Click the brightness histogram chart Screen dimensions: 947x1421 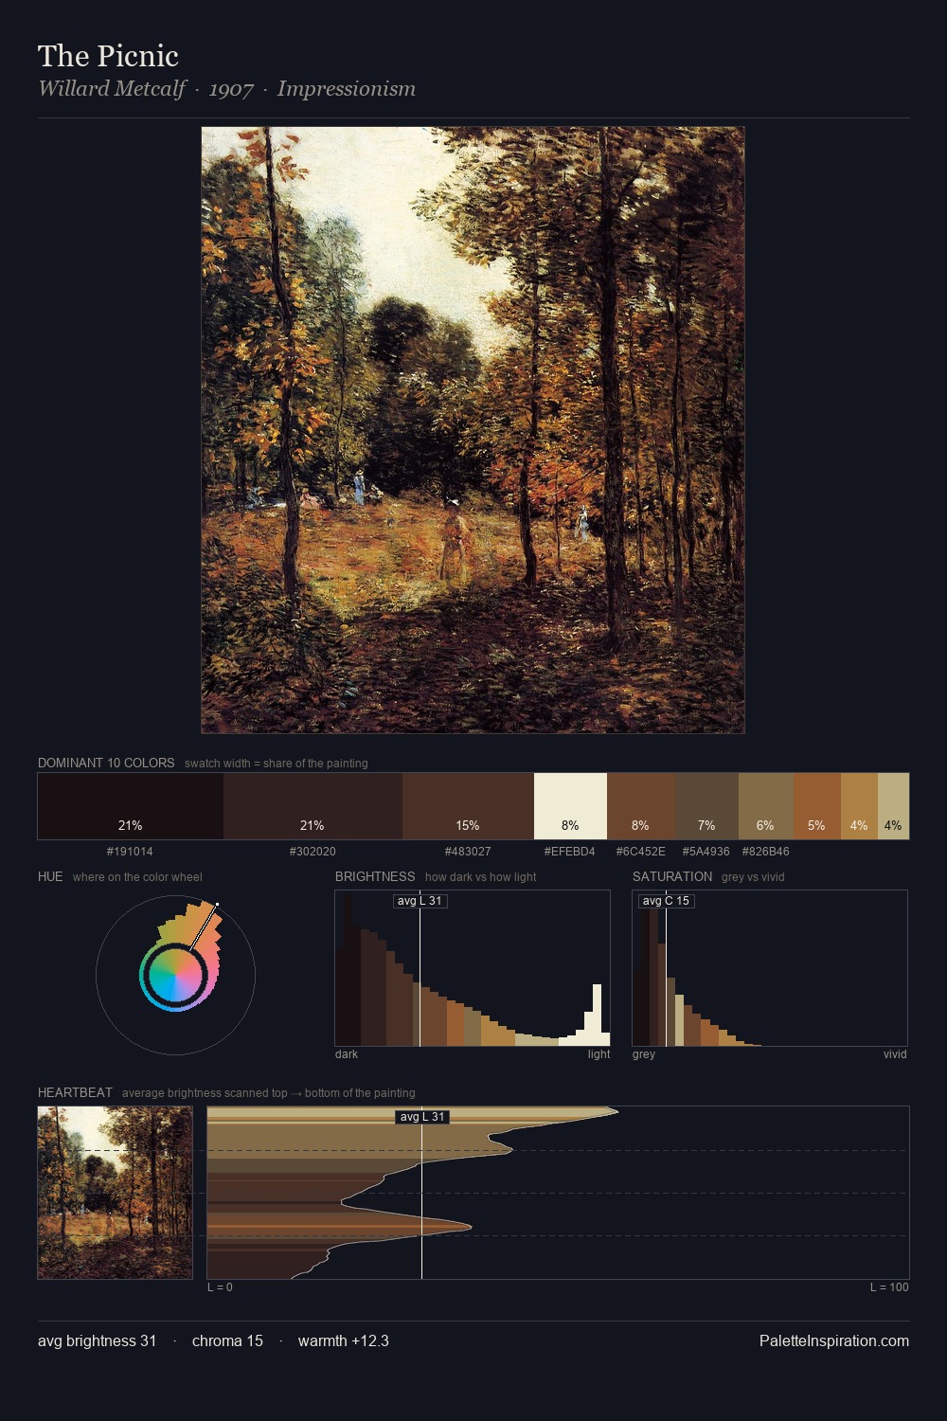tap(473, 968)
